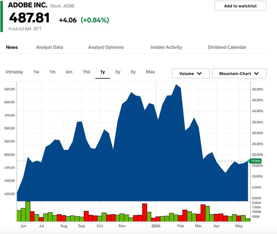The image size is (277, 234).
Task: Select the News tab
Action: coord(12,47)
